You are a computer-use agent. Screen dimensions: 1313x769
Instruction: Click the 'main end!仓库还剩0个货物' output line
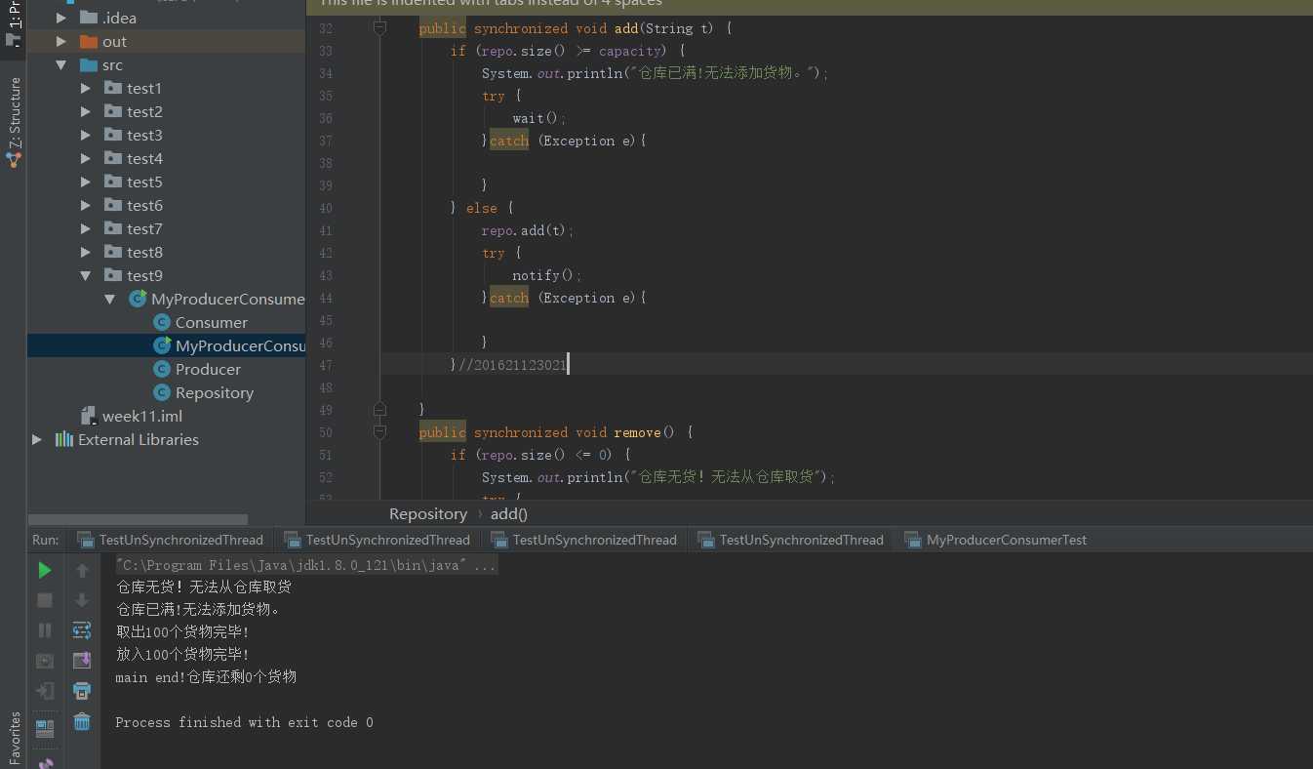point(206,676)
